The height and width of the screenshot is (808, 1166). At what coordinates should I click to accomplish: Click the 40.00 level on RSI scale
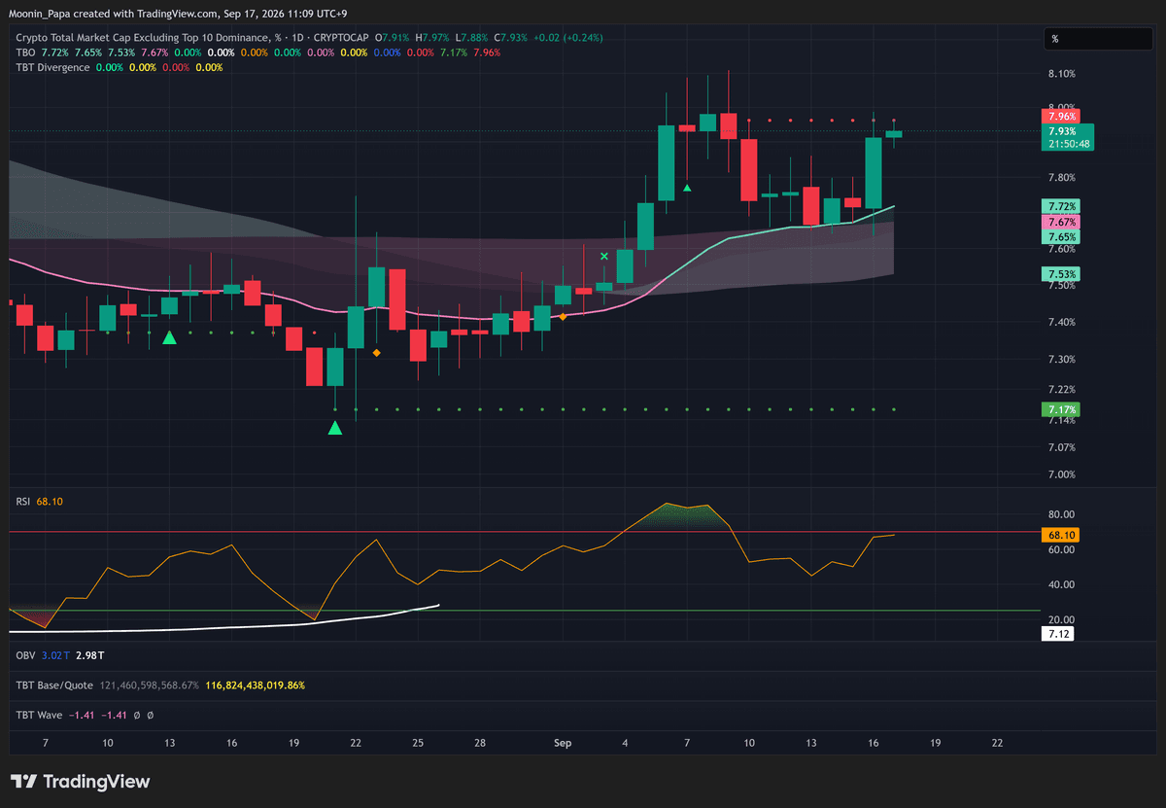point(1061,584)
